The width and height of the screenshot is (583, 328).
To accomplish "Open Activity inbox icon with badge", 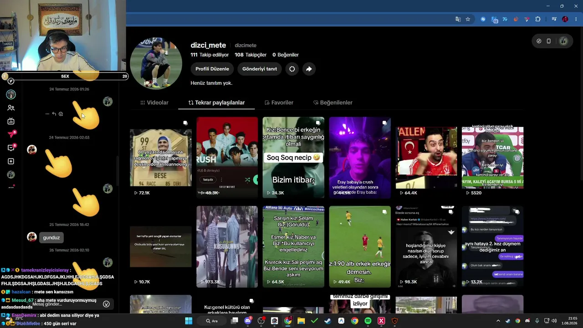I will tap(11, 148).
